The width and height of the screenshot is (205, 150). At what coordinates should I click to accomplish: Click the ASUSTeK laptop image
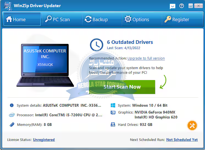coord(45,65)
